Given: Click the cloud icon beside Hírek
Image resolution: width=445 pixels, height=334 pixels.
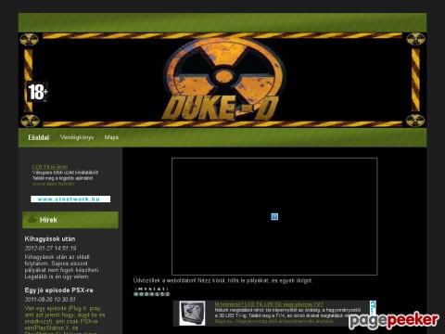Looking at the screenshot, I should 32,220.
